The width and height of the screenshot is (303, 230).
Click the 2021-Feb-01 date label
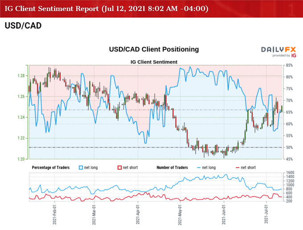(55, 214)
